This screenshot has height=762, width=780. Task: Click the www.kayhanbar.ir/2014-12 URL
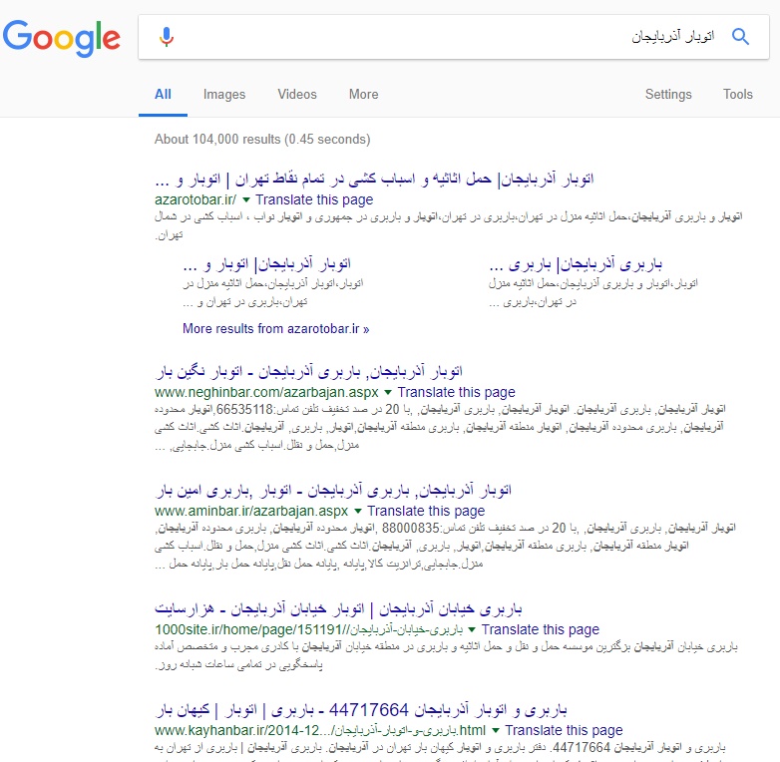pyautogui.click(x=320, y=731)
